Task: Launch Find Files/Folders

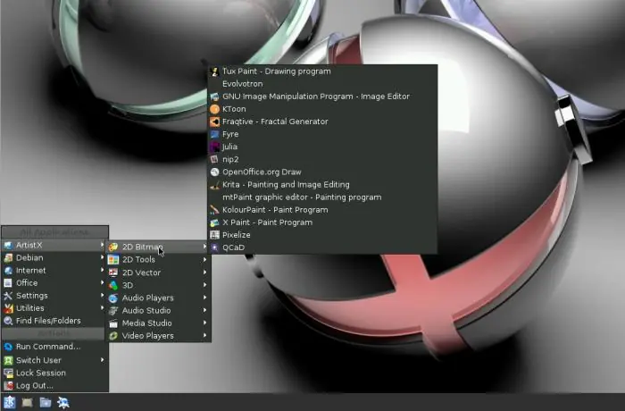Action: coord(54,321)
